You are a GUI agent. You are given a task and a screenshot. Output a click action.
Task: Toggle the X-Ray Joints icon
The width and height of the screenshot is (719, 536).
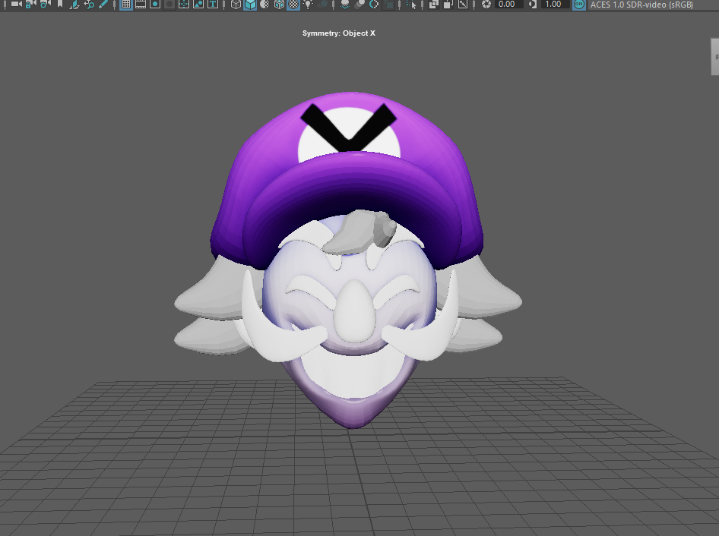click(463, 4)
